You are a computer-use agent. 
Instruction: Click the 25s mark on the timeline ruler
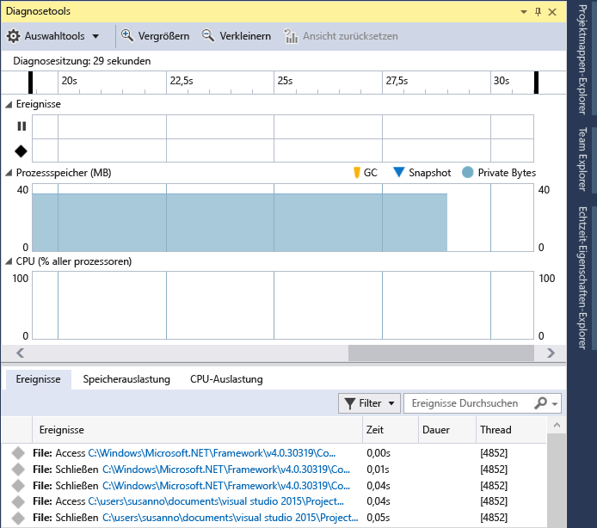[x=285, y=81]
